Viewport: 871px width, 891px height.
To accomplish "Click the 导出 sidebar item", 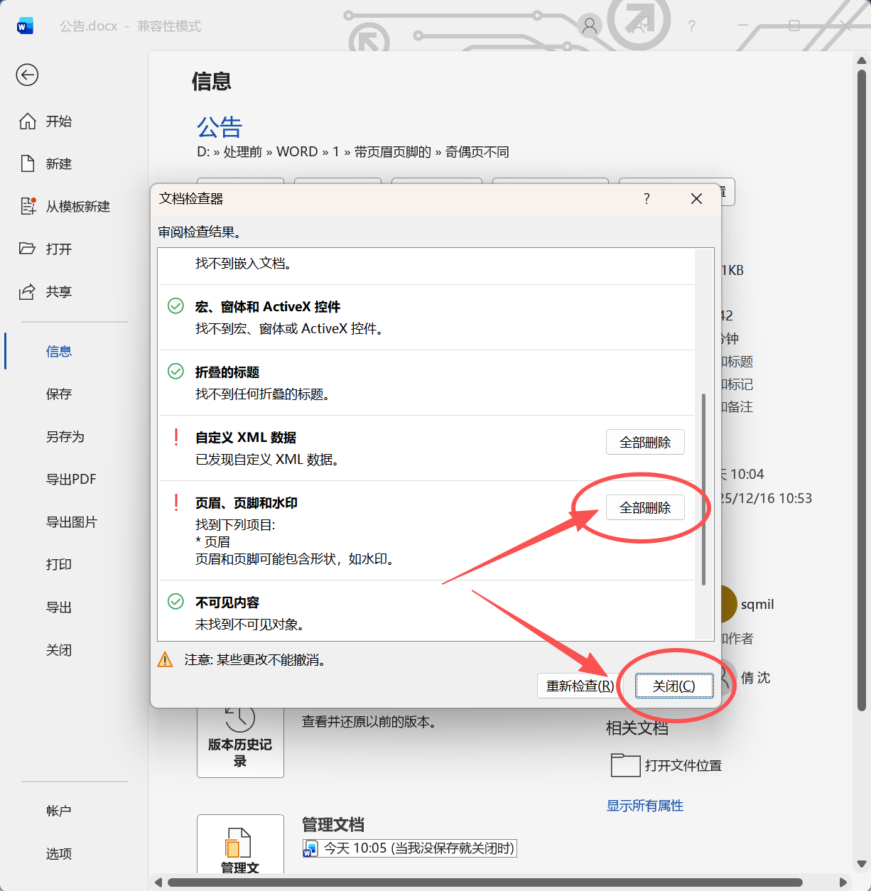I will coord(59,607).
